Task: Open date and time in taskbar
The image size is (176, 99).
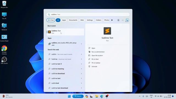Action: tap(167, 96)
